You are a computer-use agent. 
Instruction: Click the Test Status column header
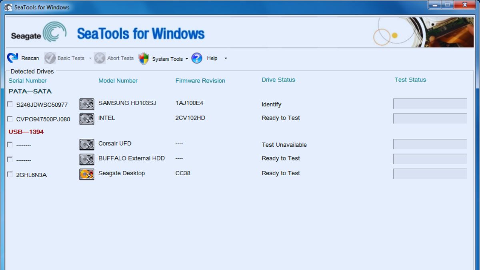click(x=410, y=80)
